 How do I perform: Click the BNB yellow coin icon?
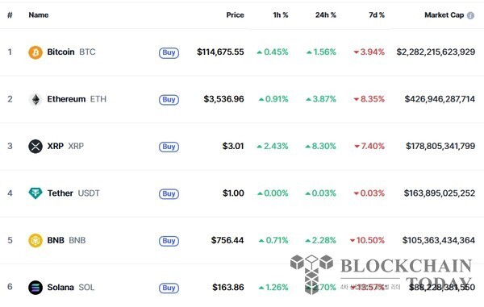(35, 240)
